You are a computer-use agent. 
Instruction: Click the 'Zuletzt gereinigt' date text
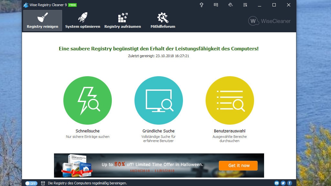[158, 56]
